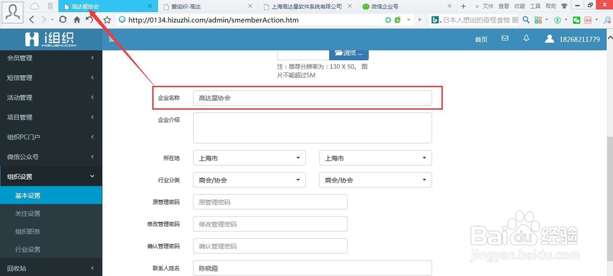Switch to the 上海高达星软件系统有限公司 tab
This screenshot has width=613, height=276.
(307, 6)
